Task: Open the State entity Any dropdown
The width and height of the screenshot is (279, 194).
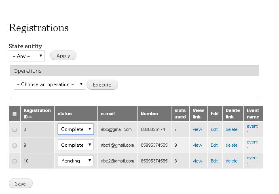Action: pos(27,56)
